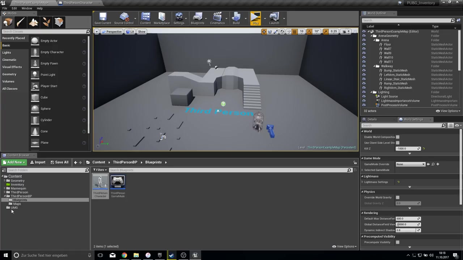
Task: Collapse Game Mode section in World Settings
Action: [x=362, y=158]
